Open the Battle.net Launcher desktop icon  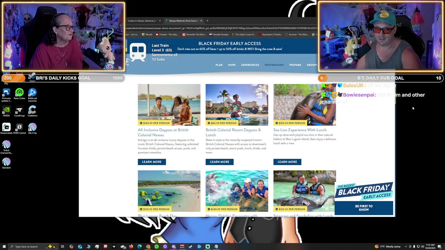(32, 94)
